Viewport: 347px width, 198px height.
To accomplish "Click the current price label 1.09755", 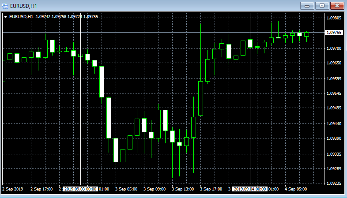I will pyautogui.click(x=334, y=33).
